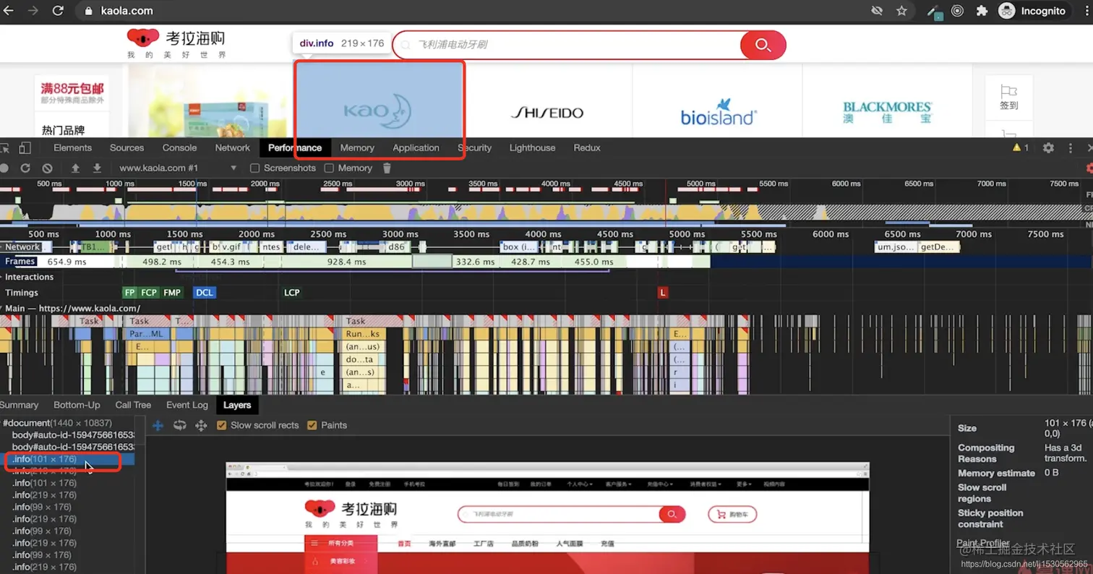This screenshot has width=1093, height=574.
Task: Go back with the browser back arrow
Action: point(9,11)
